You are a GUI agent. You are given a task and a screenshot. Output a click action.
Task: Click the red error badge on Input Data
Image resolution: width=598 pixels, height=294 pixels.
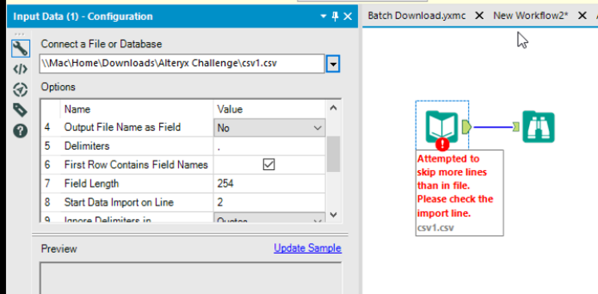[x=442, y=144]
